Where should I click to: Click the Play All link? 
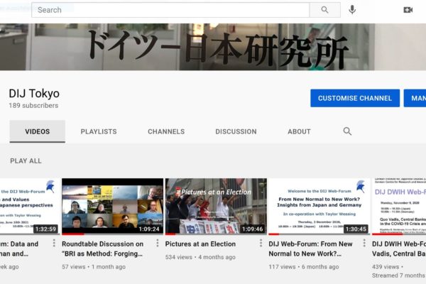pyautogui.click(x=26, y=161)
